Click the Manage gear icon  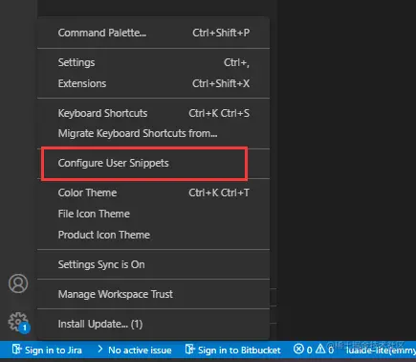coord(17,322)
